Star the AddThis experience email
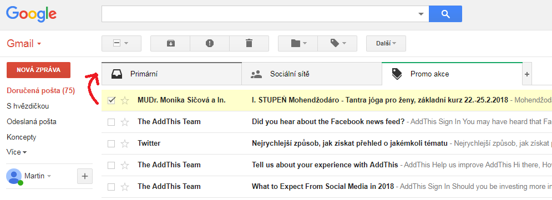This screenshot has width=552, height=200. pos(125,165)
